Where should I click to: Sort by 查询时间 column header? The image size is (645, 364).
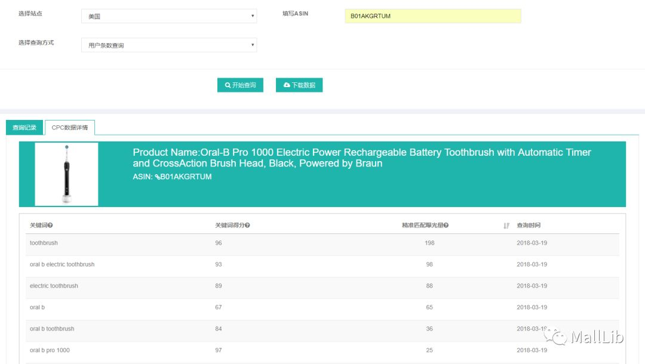point(529,225)
